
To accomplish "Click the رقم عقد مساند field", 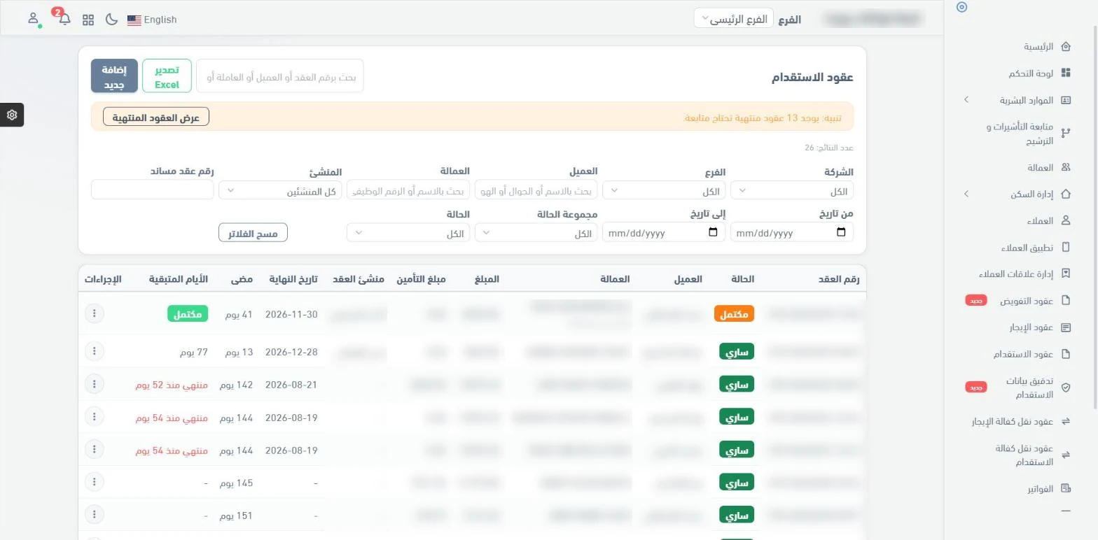I will (152, 190).
